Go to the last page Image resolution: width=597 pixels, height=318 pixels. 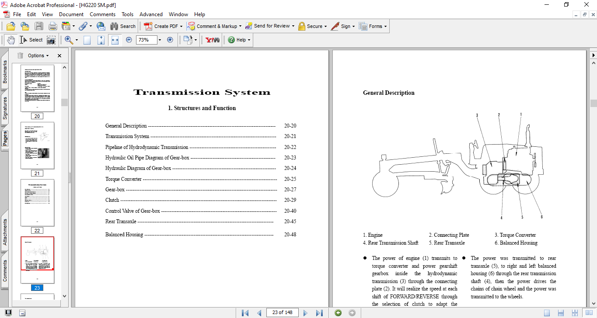tap(319, 313)
